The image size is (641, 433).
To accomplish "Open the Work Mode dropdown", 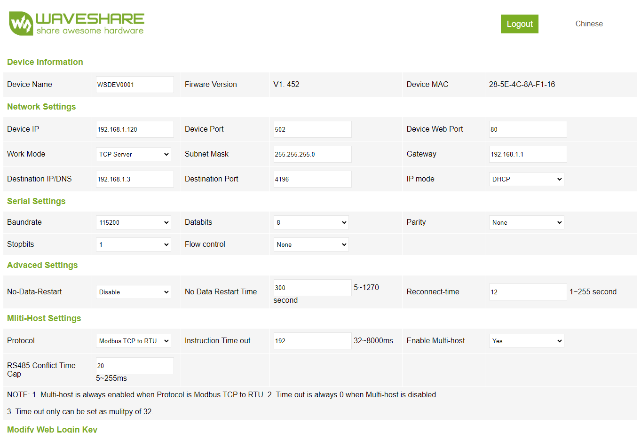I will tap(134, 154).
